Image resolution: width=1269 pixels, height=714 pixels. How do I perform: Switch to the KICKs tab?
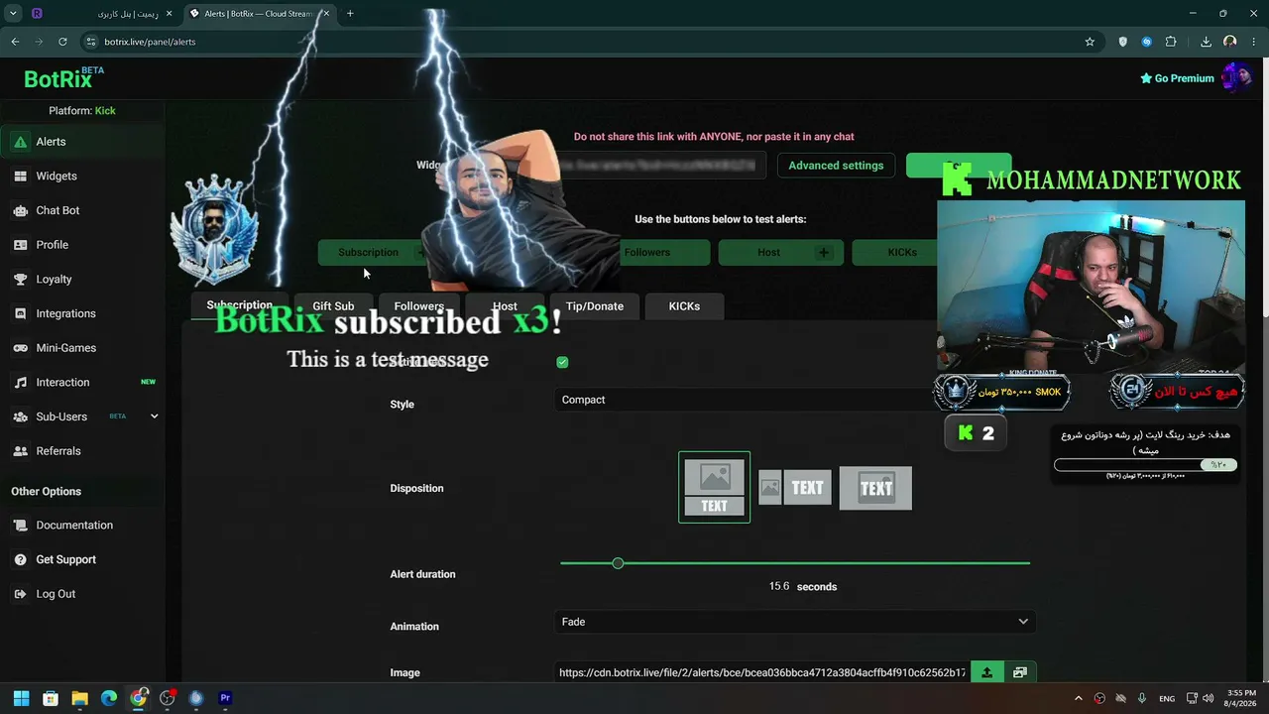click(x=684, y=306)
